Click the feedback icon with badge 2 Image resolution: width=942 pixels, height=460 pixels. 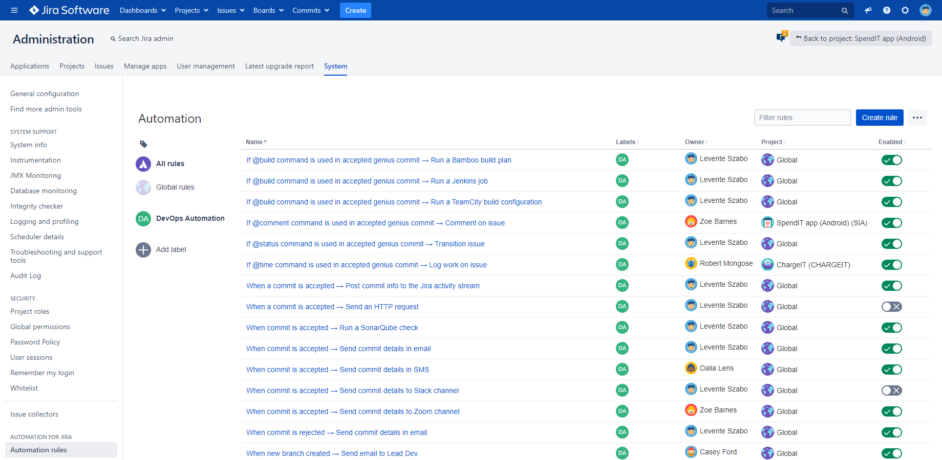coord(780,38)
